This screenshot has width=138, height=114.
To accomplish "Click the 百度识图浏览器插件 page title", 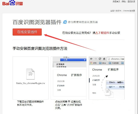I will click(37, 22).
